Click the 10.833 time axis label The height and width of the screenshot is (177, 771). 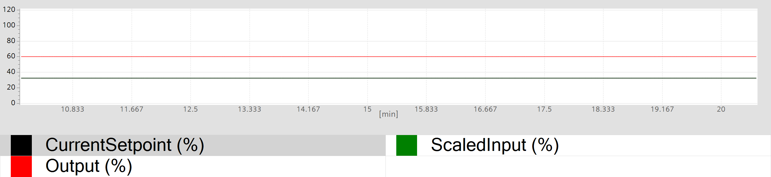coord(72,109)
